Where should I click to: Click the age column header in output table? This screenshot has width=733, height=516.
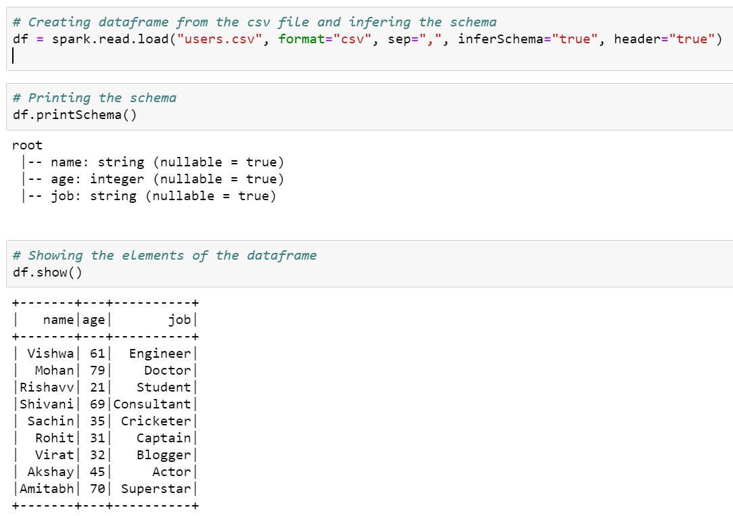coord(93,319)
